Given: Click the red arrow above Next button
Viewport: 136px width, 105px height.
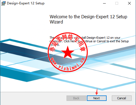Looking at the screenshot, I should click(x=97, y=92).
